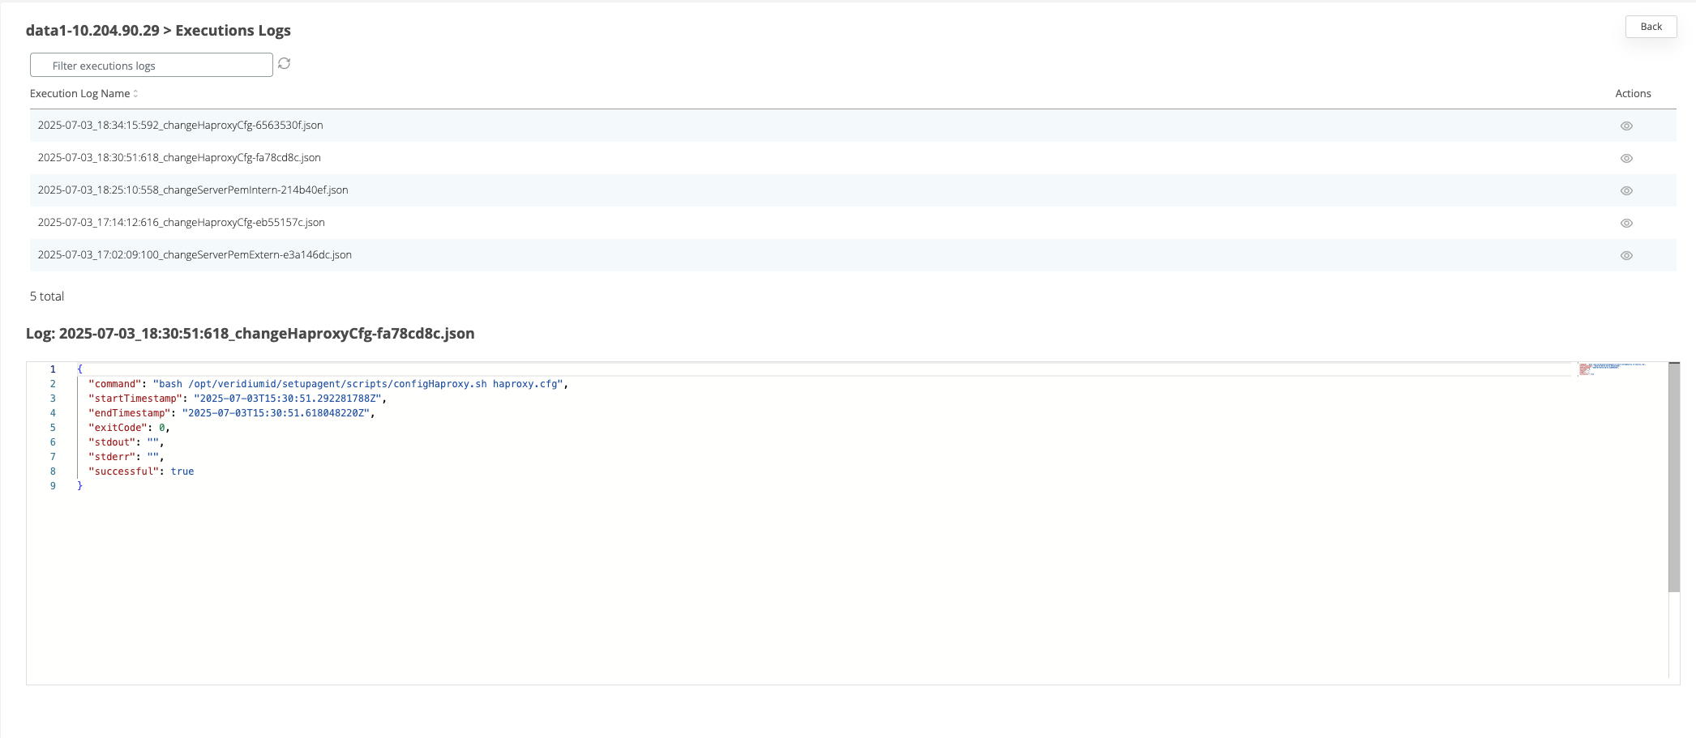1696x738 pixels.
Task: Focus the Filter executions logs field
Action: point(152,66)
